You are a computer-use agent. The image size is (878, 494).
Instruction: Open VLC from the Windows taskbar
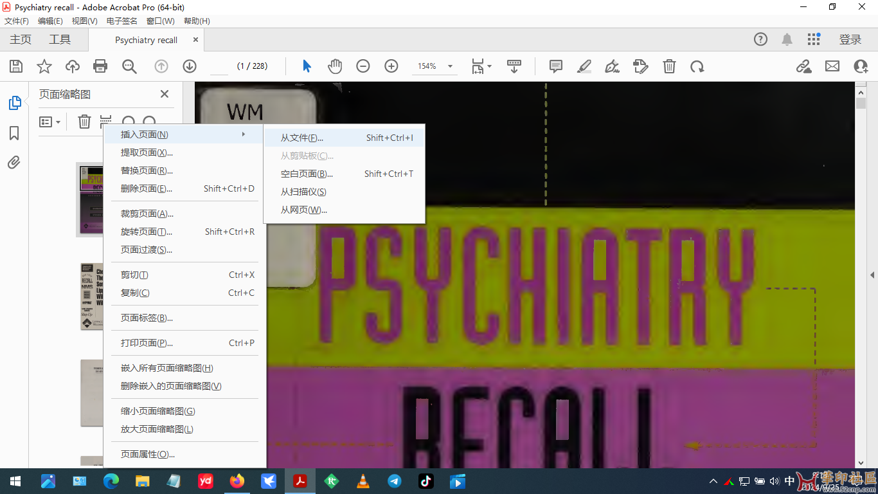click(363, 481)
